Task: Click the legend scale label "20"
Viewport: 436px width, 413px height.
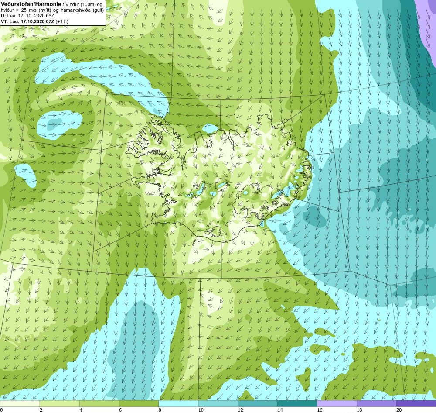Action: tap(399, 410)
